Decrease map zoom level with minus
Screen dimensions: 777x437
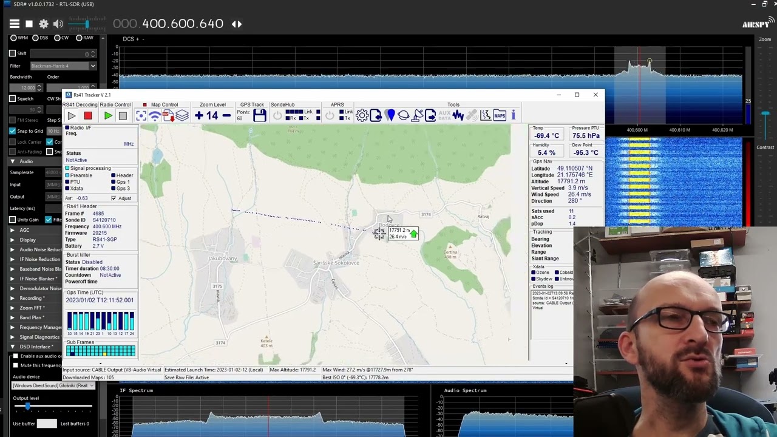tap(226, 115)
